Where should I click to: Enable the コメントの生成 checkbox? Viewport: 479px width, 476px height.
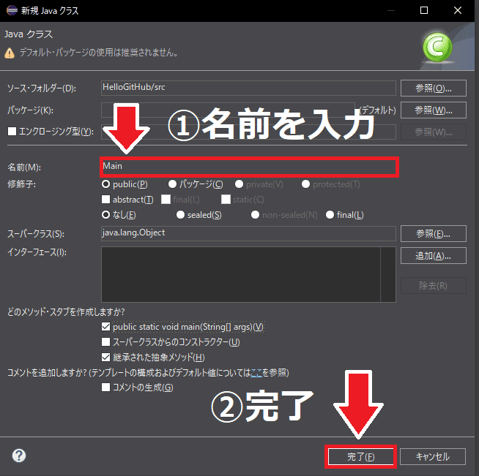(x=106, y=387)
